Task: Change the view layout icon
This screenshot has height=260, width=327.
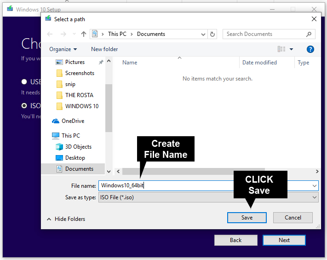Action: tap(281, 49)
